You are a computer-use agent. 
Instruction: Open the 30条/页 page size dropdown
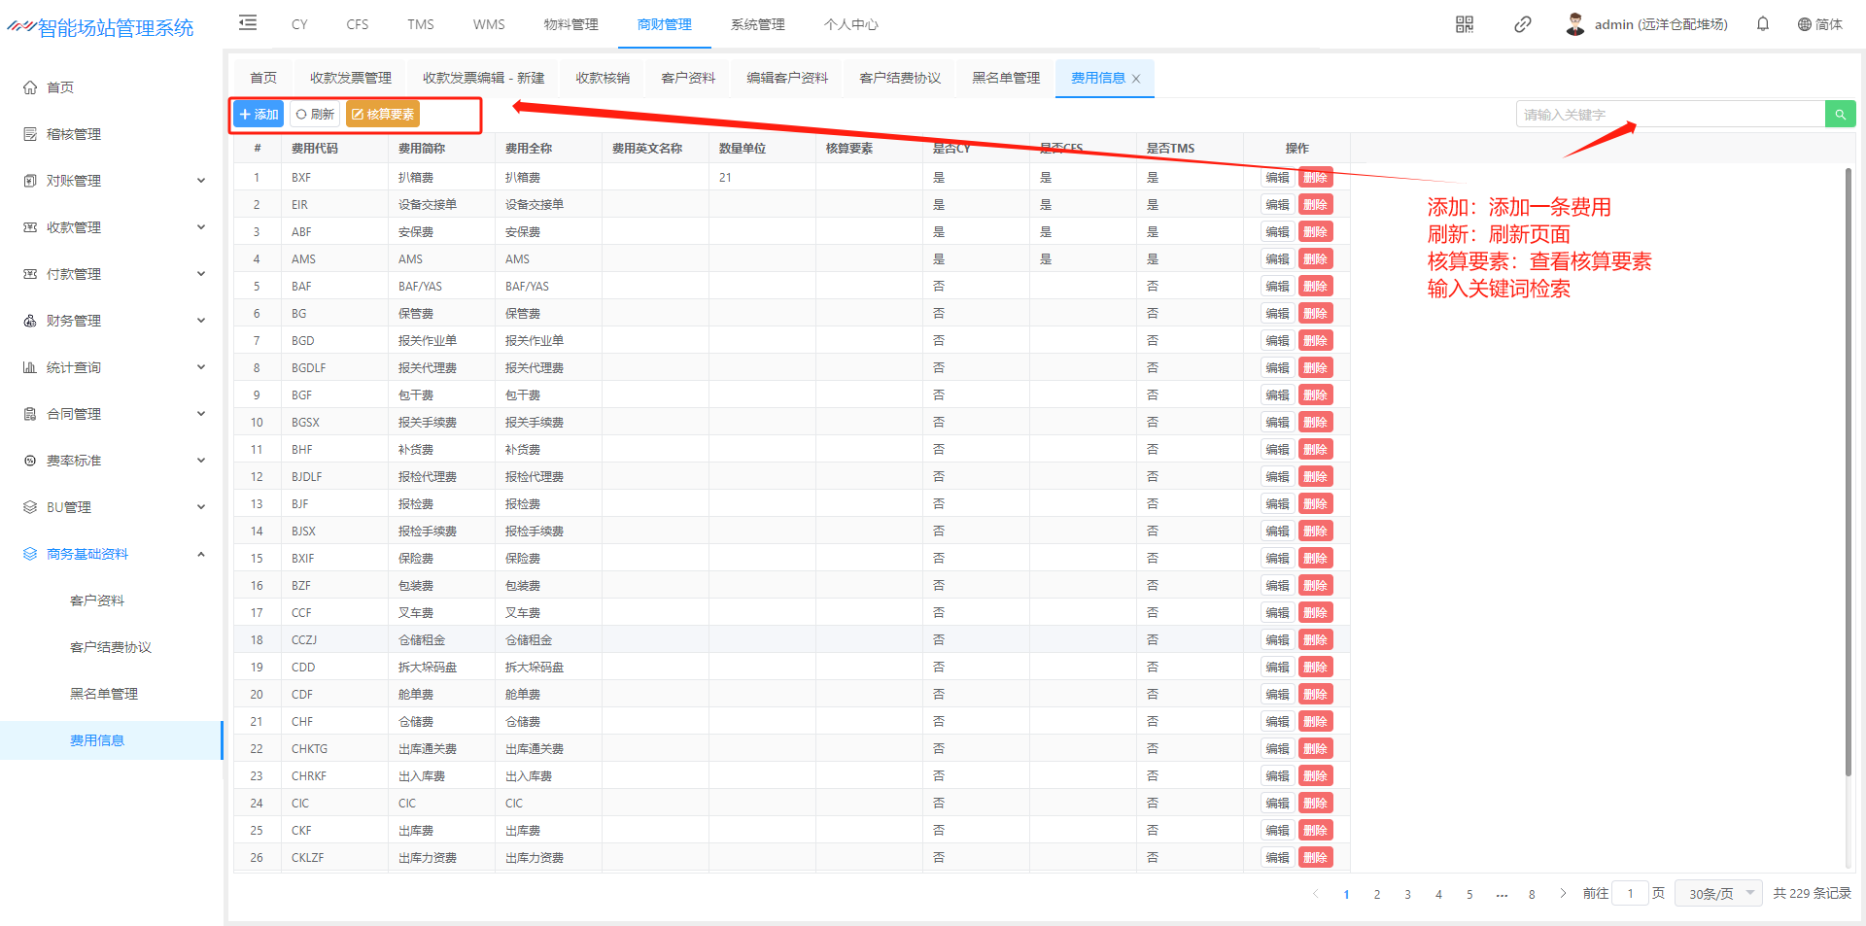pos(1718,894)
